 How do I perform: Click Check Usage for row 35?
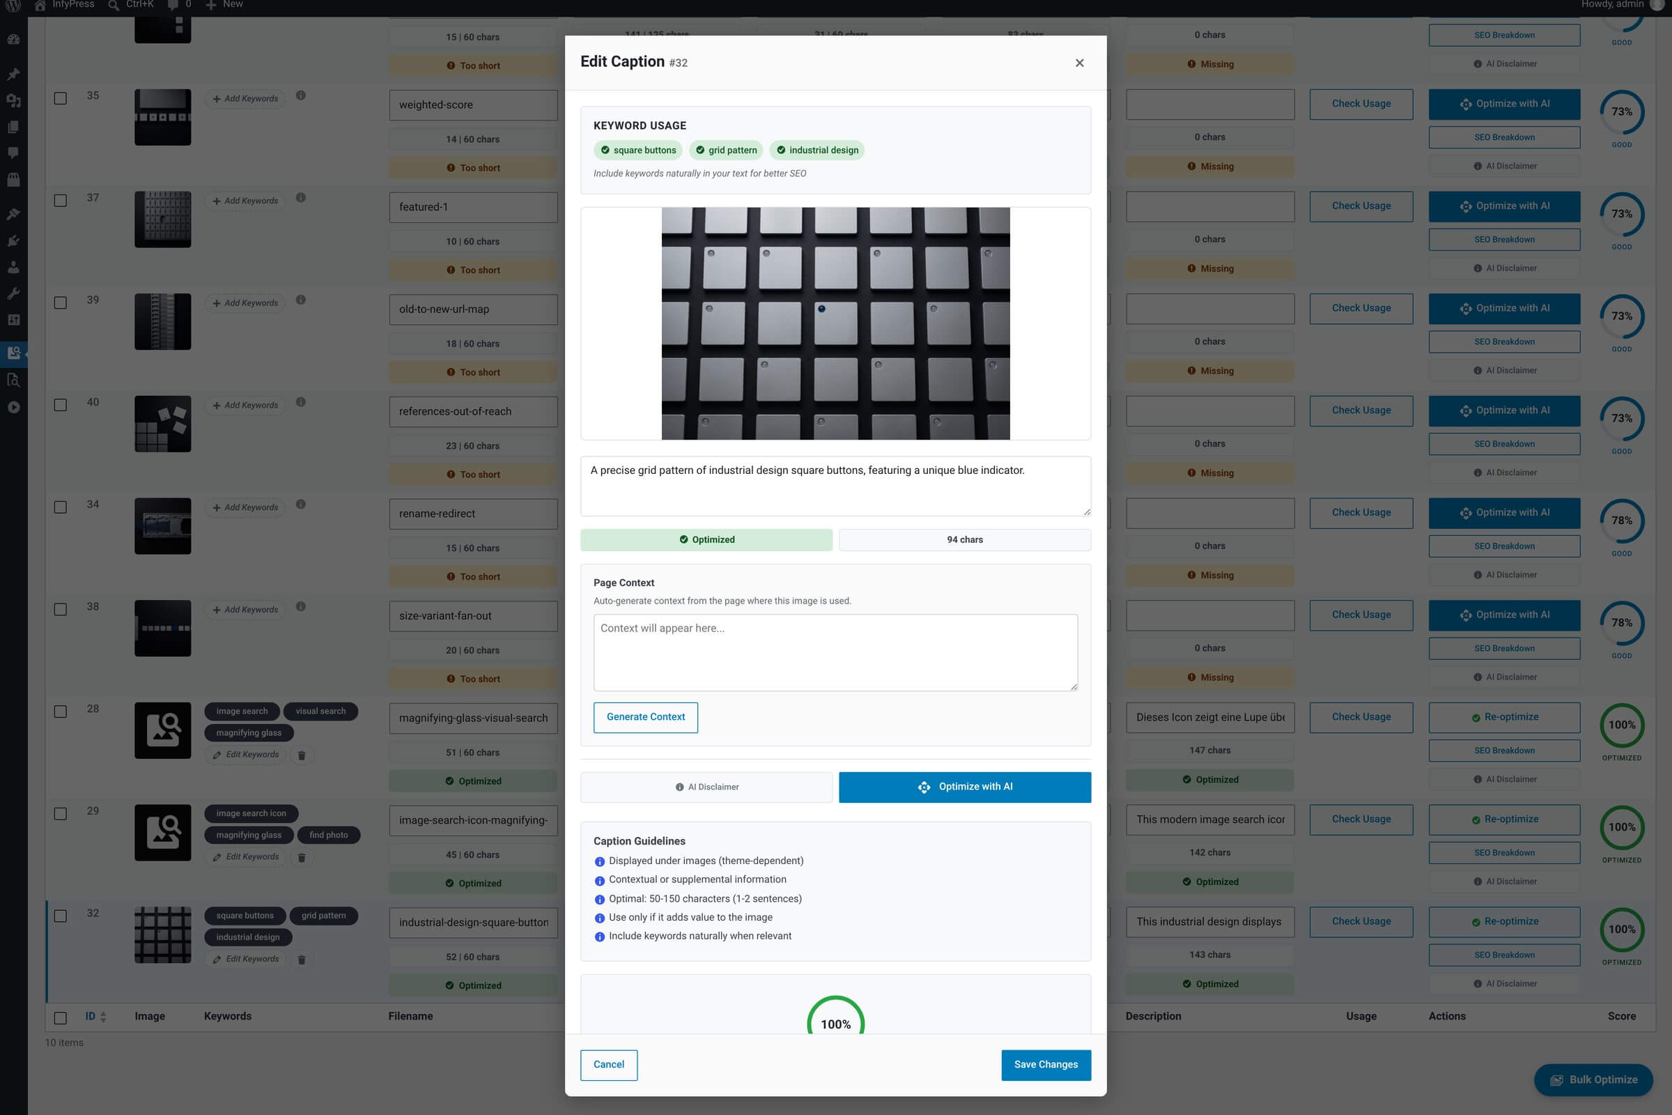1361,104
